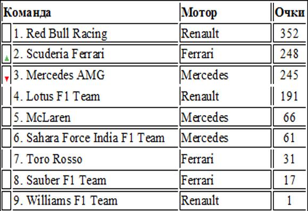
Task: Click the Очки column header
Action: pyautogui.click(x=289, y=13)
